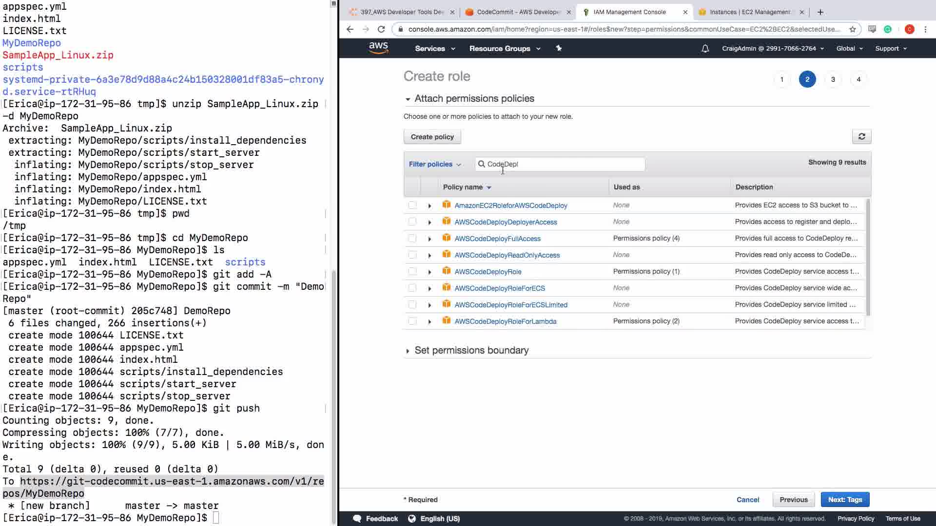The height and width of the screenshot is (526, 936).
Task: Switch to the CodeCommit browser tab
Action: pos(518,12)
